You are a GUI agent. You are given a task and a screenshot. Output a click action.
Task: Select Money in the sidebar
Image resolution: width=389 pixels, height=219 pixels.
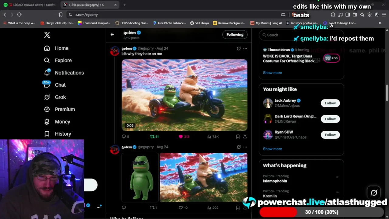pyautogui.click(x=57, y=122)
